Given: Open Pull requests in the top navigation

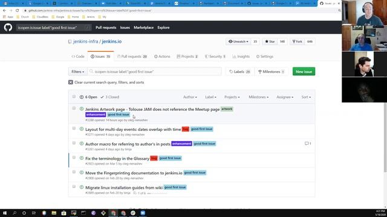Looking at the screenshot, I should coord(106,28).
